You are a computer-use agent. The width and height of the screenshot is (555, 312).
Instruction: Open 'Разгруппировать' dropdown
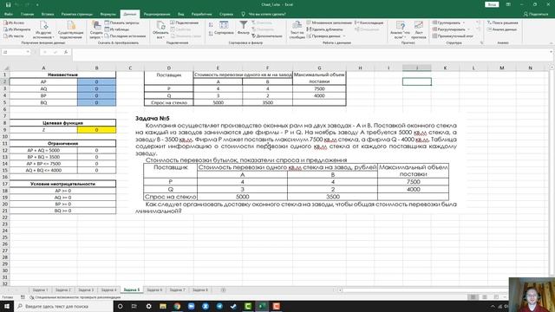(x=451, y=29)
